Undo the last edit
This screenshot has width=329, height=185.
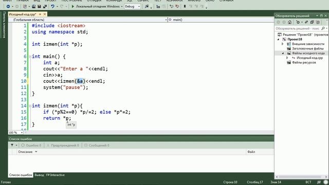pyautogui.click(x=52, y=7)
